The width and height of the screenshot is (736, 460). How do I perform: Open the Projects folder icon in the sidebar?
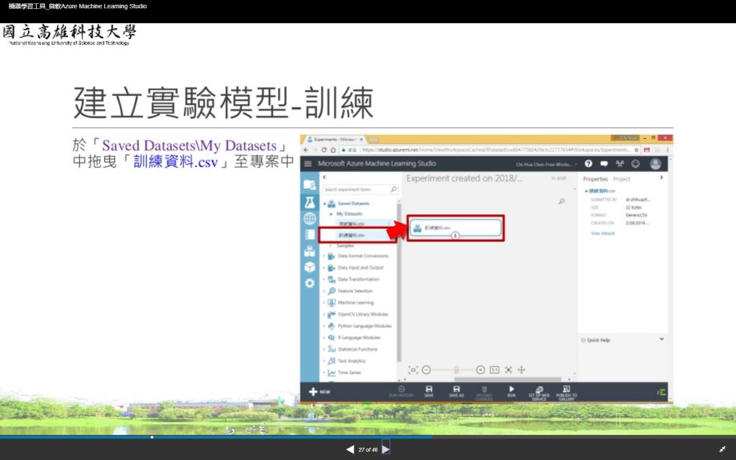[x=309, y=185]
